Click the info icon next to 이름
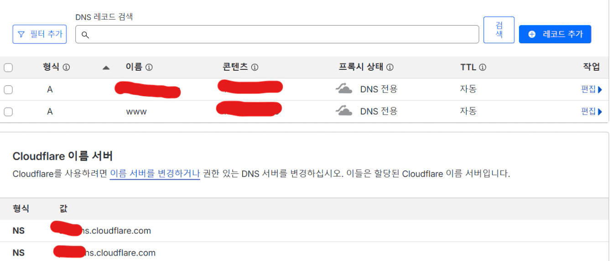The width and height of the screenshot is (613, 261). 149,68
